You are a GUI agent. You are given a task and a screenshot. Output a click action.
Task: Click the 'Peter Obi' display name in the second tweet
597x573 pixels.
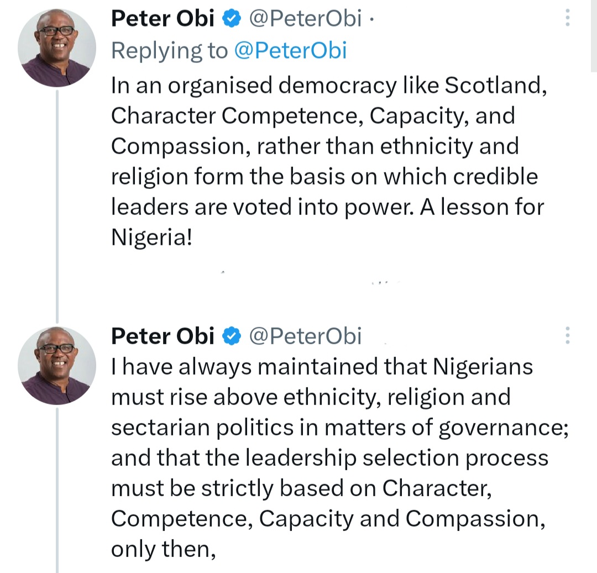coord(163,337)
